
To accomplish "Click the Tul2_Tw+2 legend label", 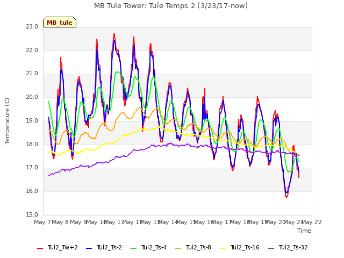I will [63, 247].
